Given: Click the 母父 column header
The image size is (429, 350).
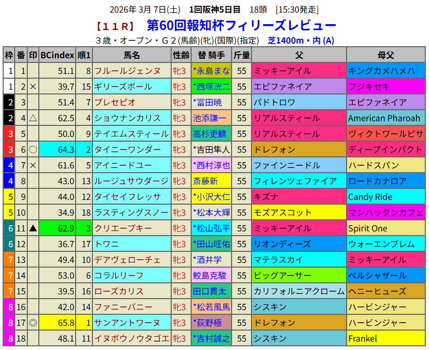Looking at the screenshot, I should pos(385,55).
